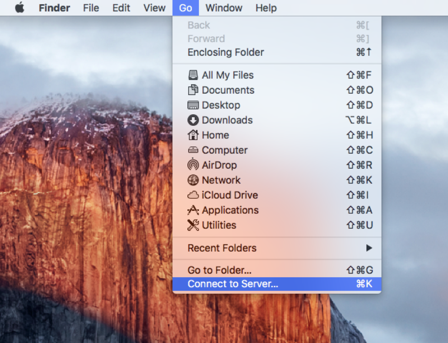This screenshot has height=343, width=448.
Task: Select the Computer text entry
Action: (x=224, y=150)
